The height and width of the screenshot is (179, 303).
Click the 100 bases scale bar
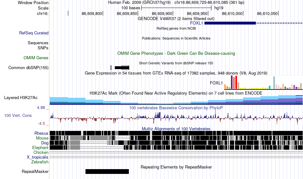pyautogui.click(x=176, y=8)
